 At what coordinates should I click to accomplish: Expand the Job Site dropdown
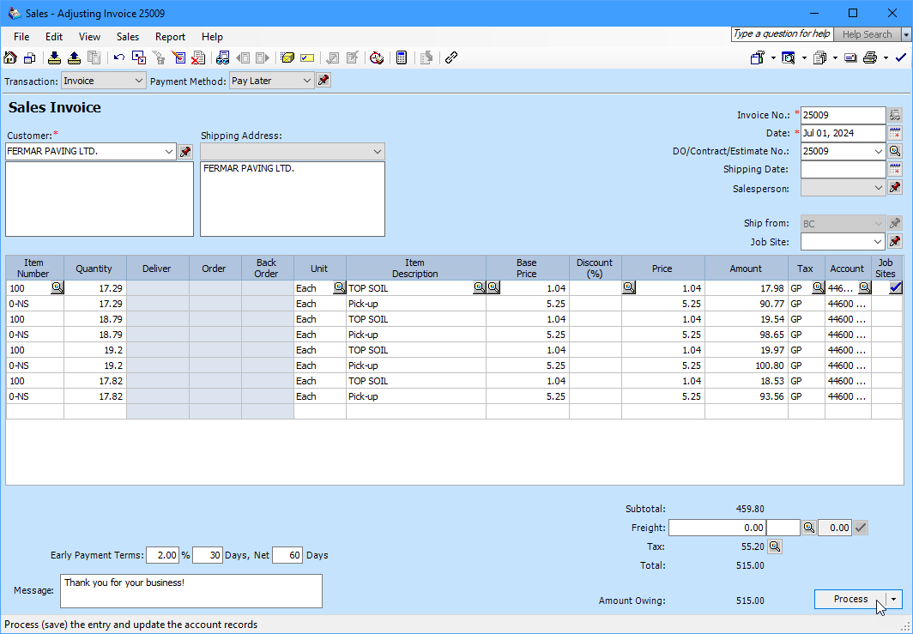877,242
